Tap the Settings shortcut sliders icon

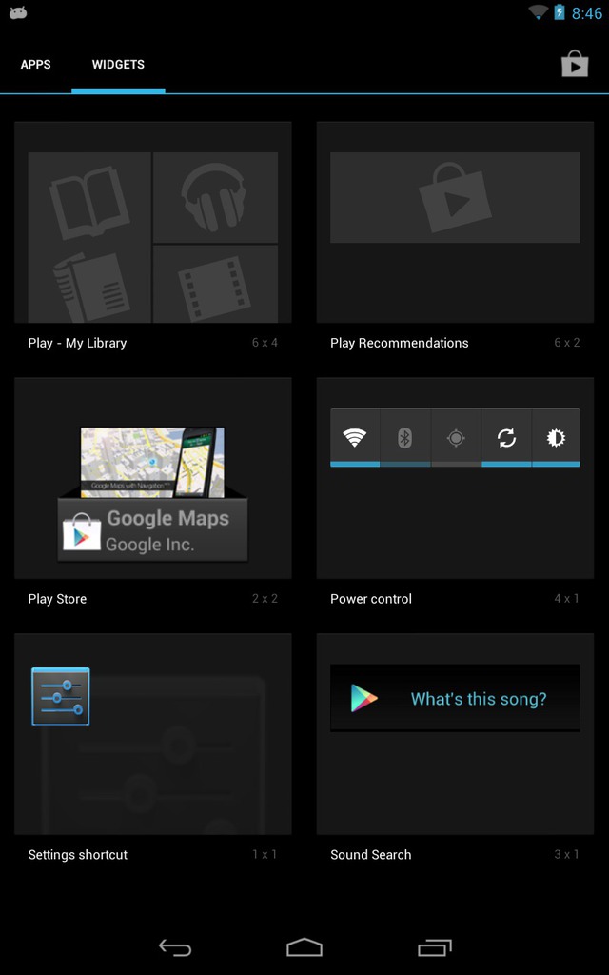pos(60,696)
